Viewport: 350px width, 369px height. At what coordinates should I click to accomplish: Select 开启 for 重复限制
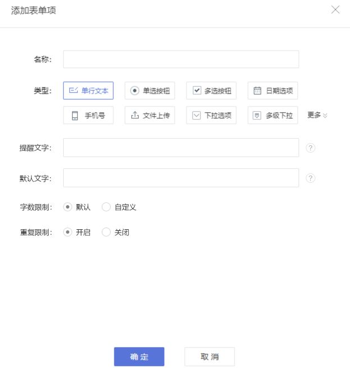(68, 232)
